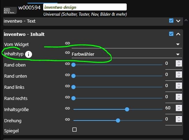Collapse the inventwo - Inhalt section
189x140 pixels.
(x=178, y=34)
